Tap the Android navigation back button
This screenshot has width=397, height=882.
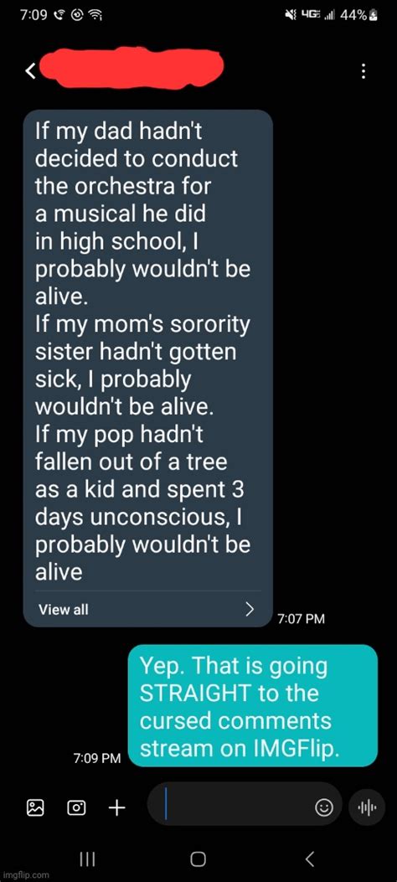pos(309,859)
